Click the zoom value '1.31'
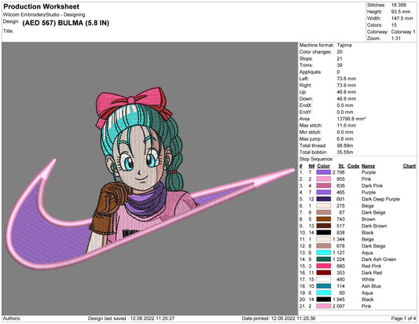Image resolution: width=419 pixels, height=324 pixels. [395, 39]
